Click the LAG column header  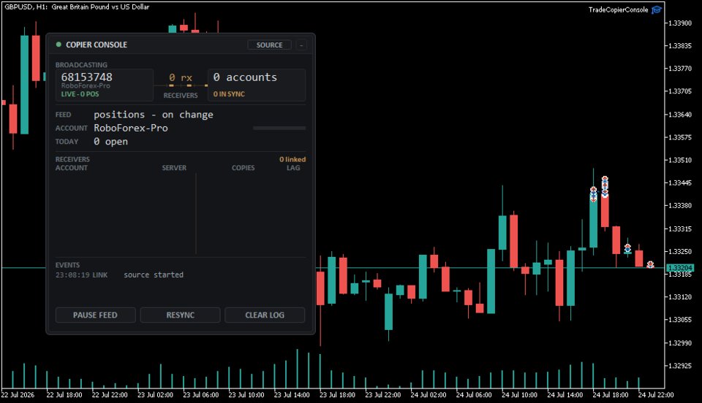(293, 168)
